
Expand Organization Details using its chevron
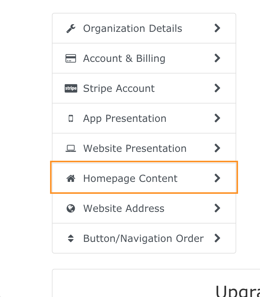217,28
